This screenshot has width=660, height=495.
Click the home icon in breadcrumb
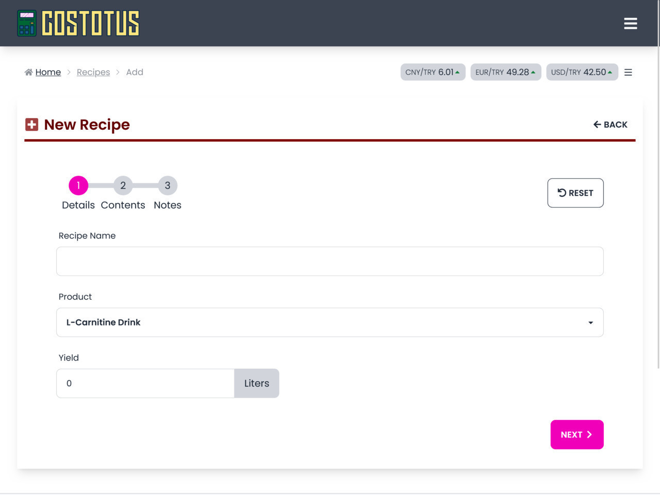point(28,72)
